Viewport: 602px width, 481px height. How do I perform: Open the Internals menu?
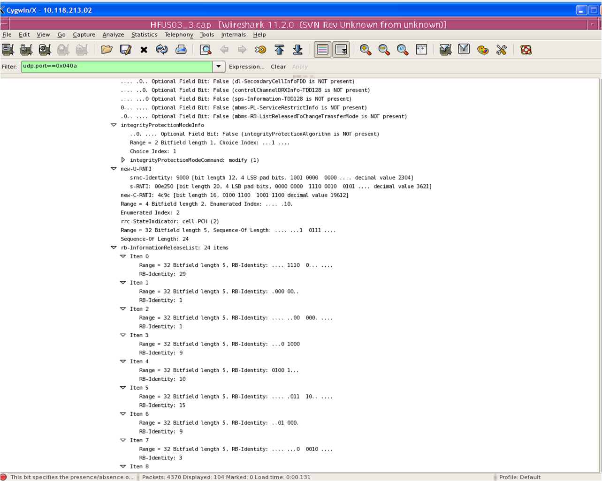pos(233,35)
